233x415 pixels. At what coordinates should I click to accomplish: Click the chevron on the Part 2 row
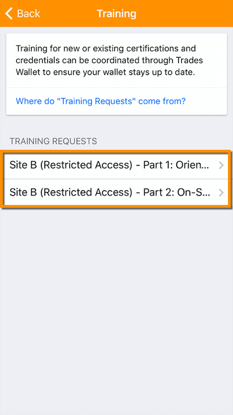click(221, 193)
